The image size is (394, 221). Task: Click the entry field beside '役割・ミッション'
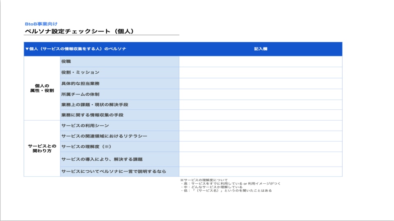(x=261, y=72)
